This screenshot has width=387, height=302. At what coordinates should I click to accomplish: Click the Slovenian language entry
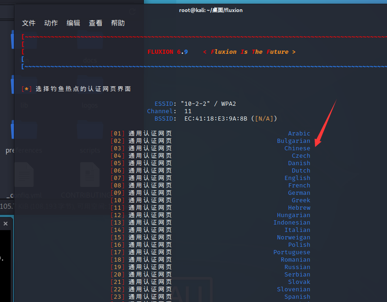coord(293,289)
